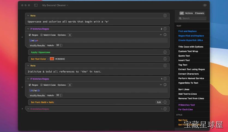Open history clock icon in the \bthe\b regex block
The height and width of the screenshot is (132, 228).
click(x=165, y=85)
